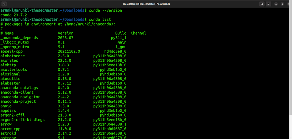Screen dimensions: 292x139
Task: Click the terminal search icon
Action: pyautogui.click(x=262, y=4)
